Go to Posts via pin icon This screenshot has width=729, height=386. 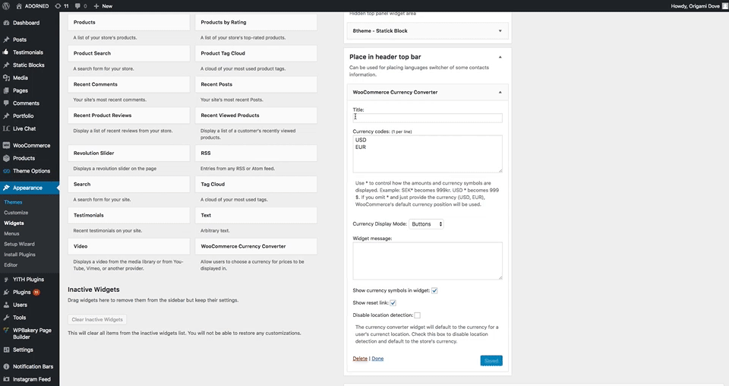click(x=7, y=40)
